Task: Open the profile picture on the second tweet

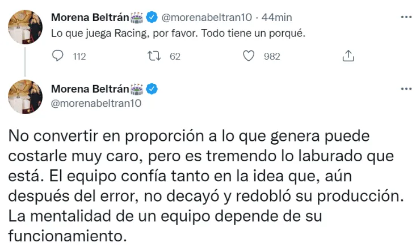Action: click(26, 97)
